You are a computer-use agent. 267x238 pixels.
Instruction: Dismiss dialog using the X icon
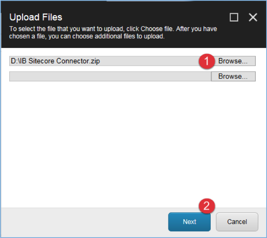pyautogui.click(x=253, y=17)
